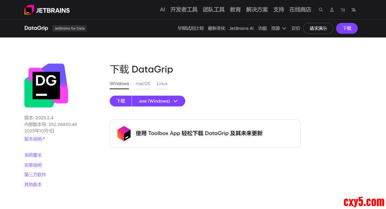
Task: Switch to the Linux tab
Action: click(x=162, y=84)
